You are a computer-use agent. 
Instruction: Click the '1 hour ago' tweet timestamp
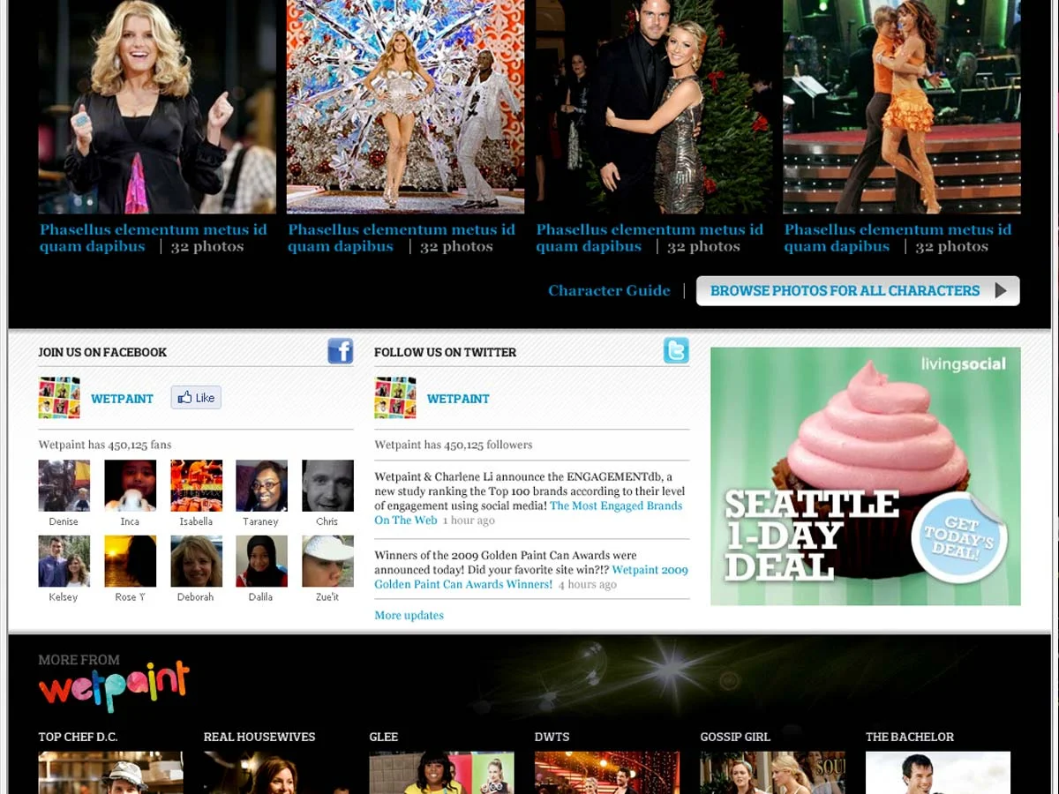(x=469, y=521)
